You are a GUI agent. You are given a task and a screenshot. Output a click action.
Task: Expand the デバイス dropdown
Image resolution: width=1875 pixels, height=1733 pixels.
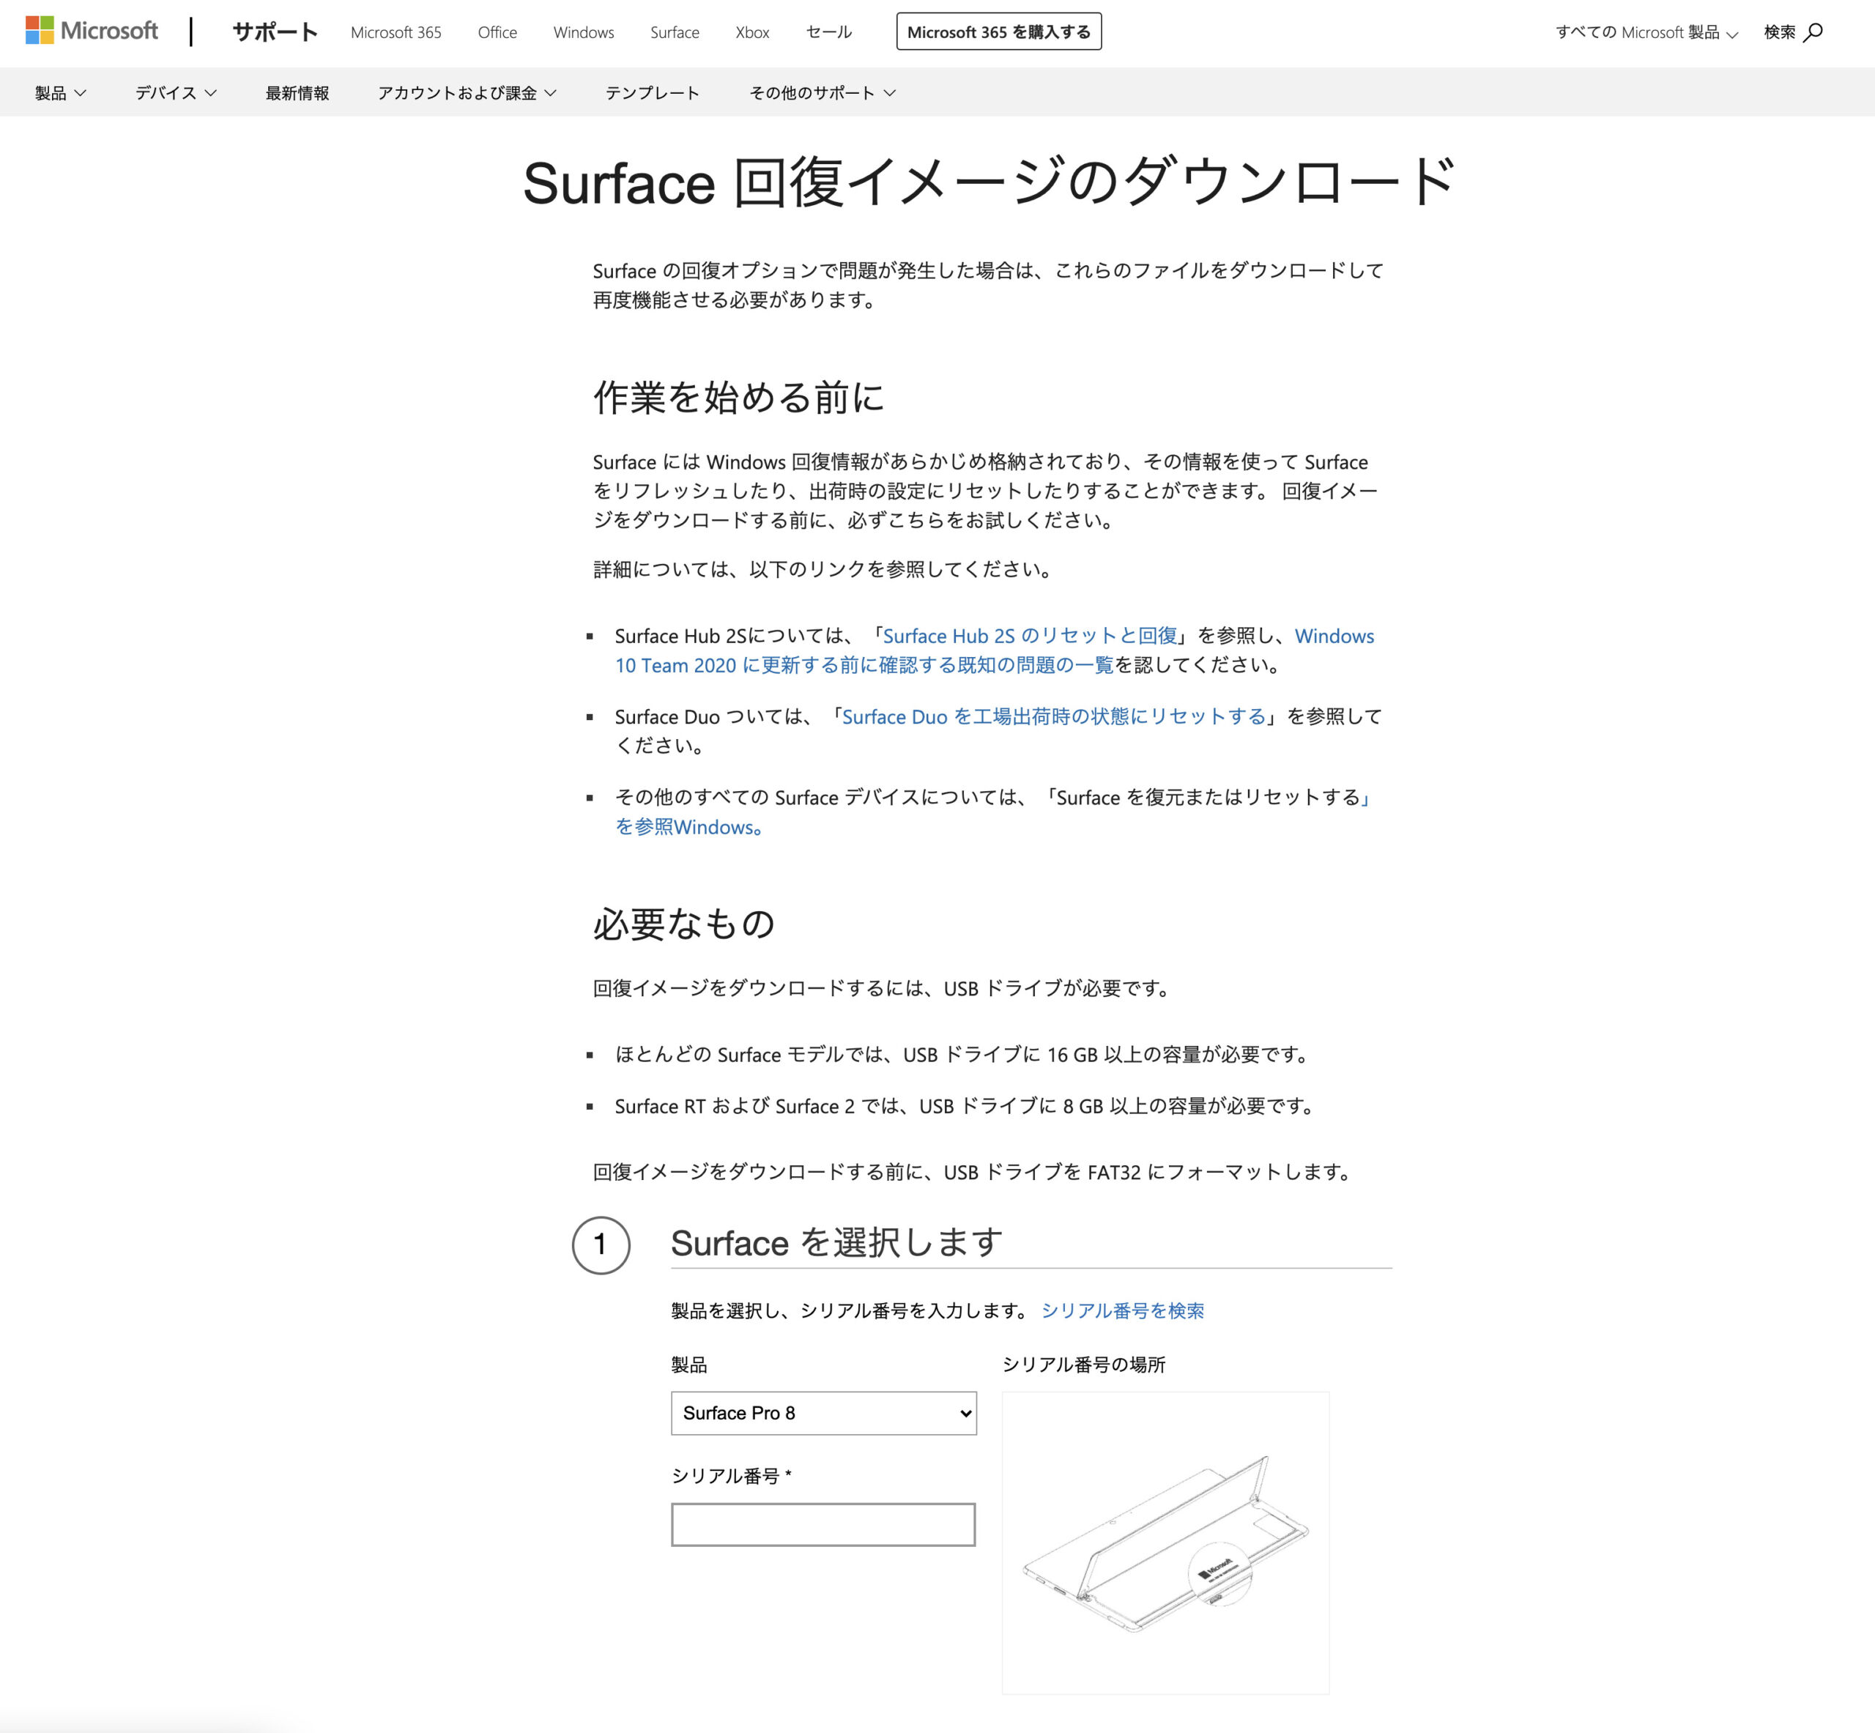click(x=175, y=93)
